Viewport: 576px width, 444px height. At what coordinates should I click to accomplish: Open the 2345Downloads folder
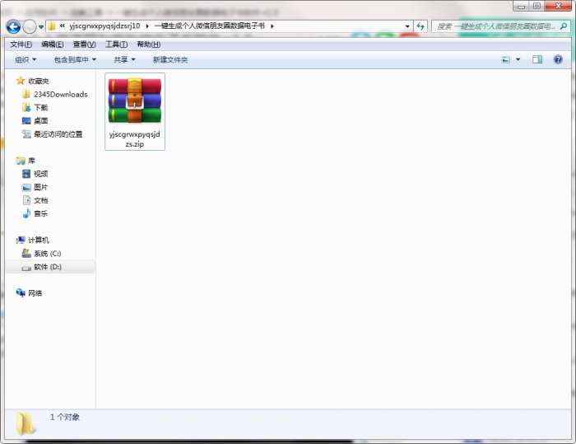coord(61,95)
